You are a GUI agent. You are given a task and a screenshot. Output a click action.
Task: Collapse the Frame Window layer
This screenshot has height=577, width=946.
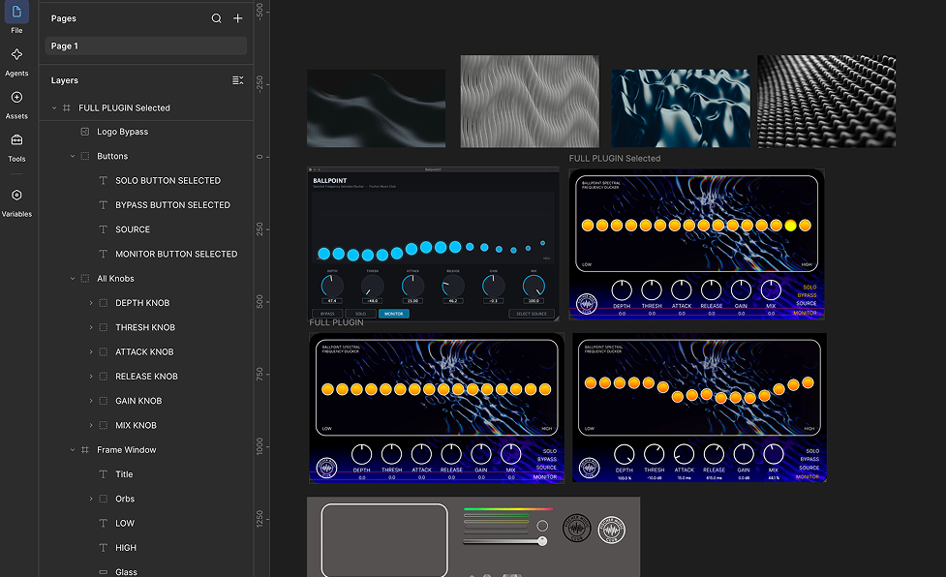73,450
